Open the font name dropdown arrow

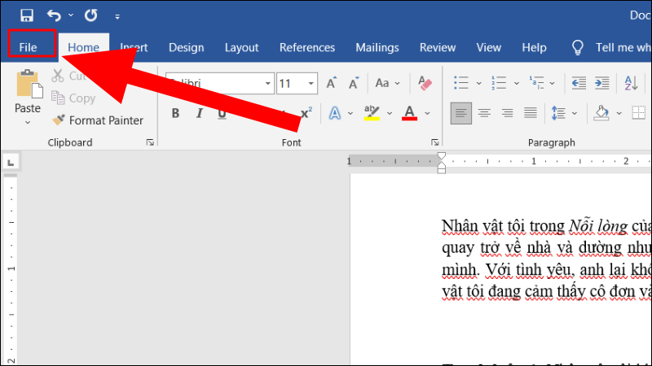[268, 84]
